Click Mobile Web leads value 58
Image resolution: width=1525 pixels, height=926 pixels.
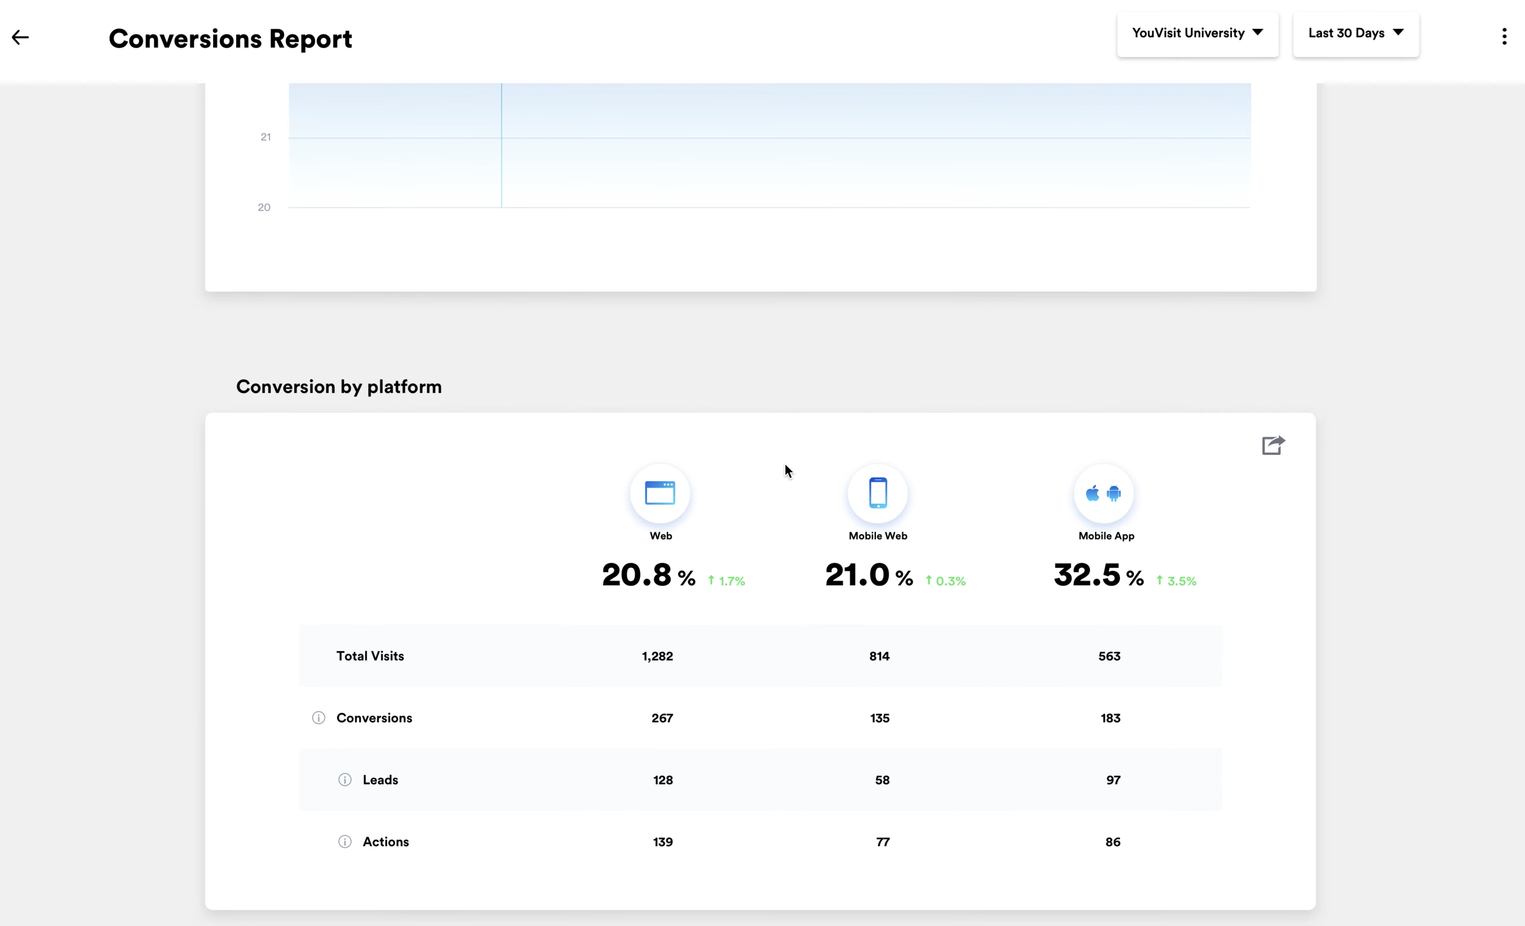click(883, 780)
